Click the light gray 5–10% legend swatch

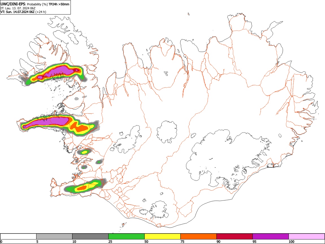pyautogui.click(x=54, y=236)
